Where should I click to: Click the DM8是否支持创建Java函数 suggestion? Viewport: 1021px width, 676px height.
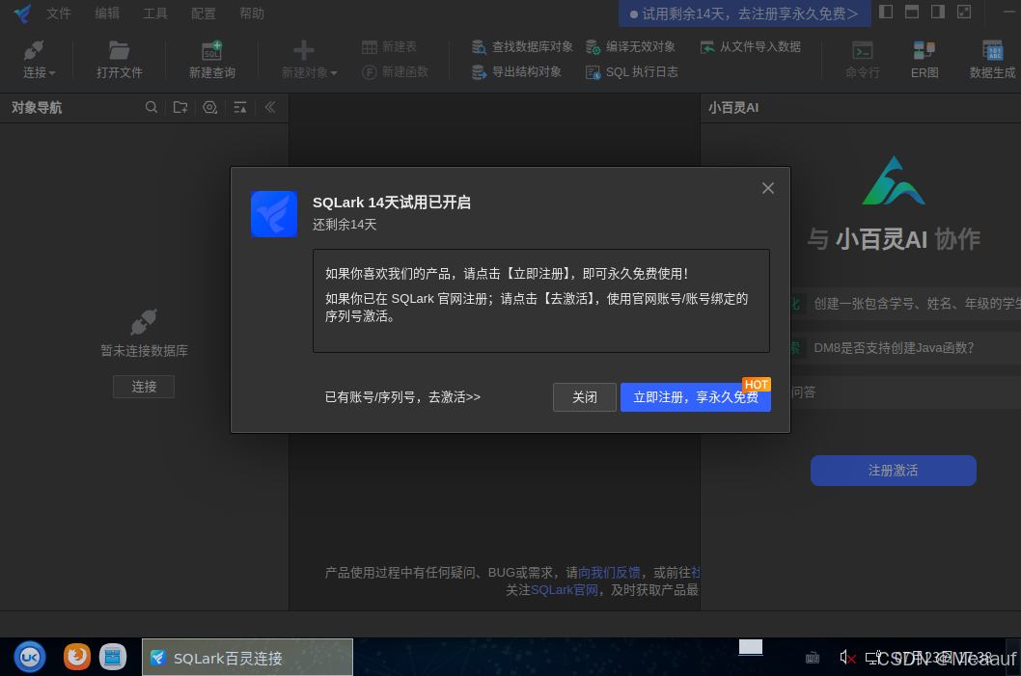(x=894, y=348)
